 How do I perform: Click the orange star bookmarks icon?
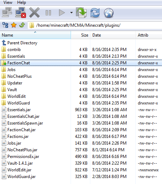(x=14, y=25)
